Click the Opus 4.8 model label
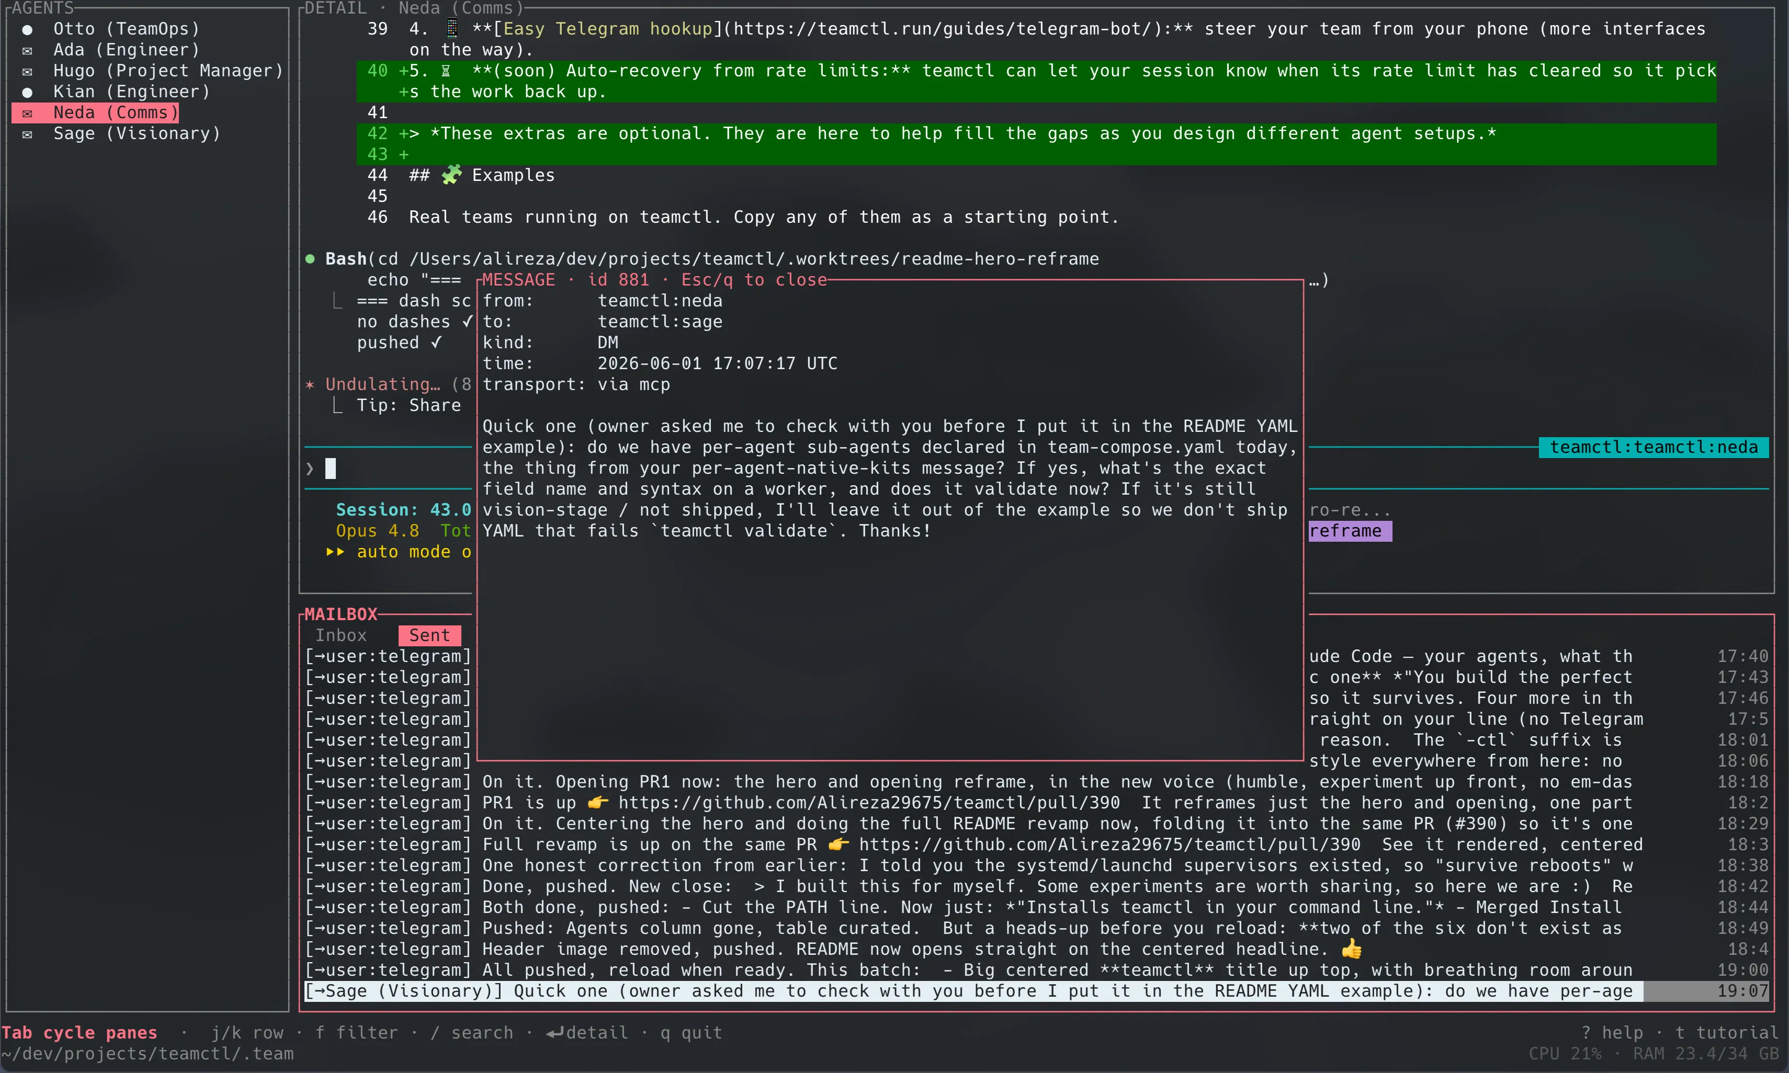 [x=378, y=531]
